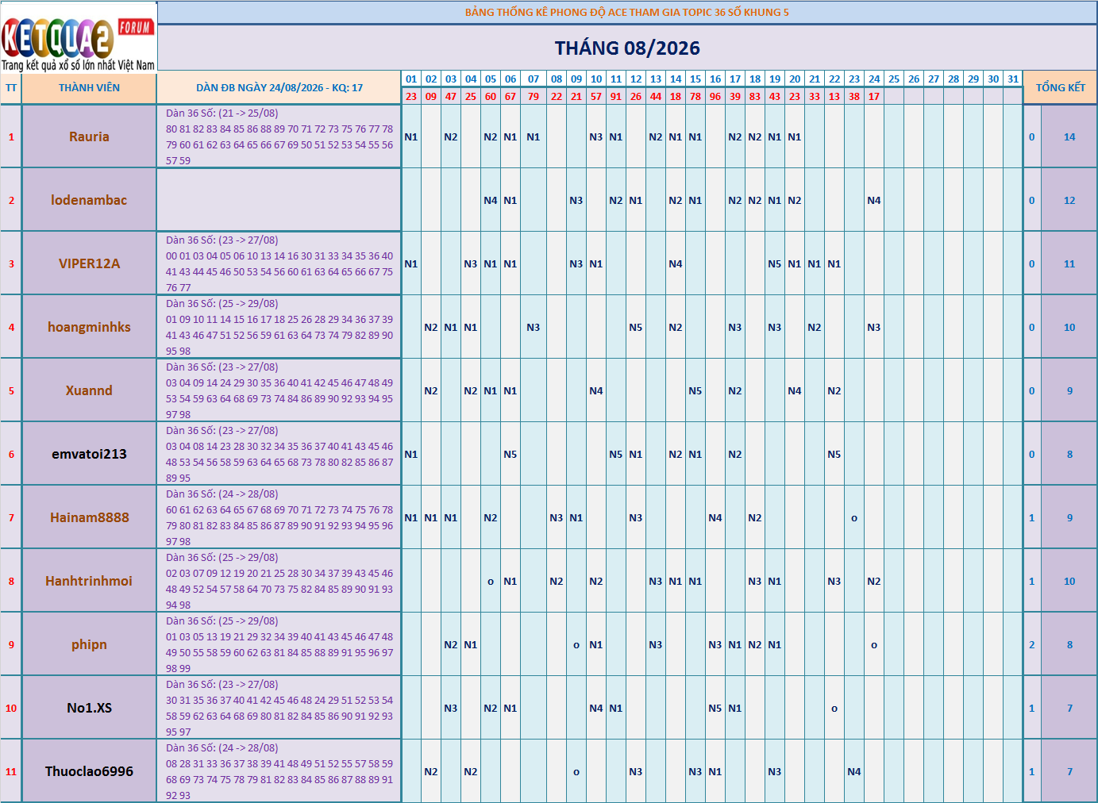This screenshot has height=803, width=1098.
Task: Click the 'TT' column header
Action: point(11,88)
